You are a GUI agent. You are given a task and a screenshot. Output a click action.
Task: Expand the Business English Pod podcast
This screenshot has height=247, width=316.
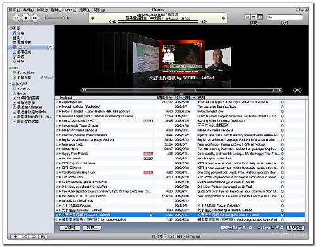click(60, 116)
